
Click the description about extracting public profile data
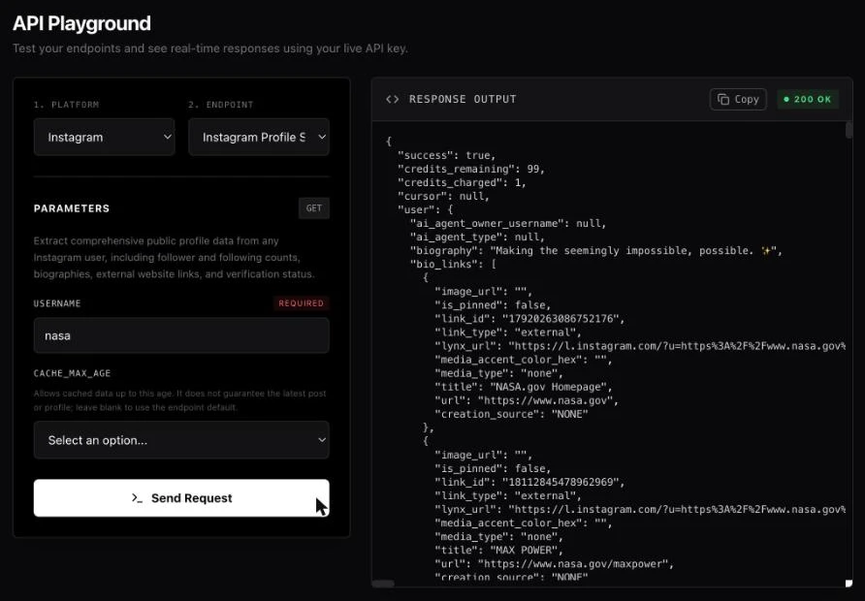(x=175, y=258)
